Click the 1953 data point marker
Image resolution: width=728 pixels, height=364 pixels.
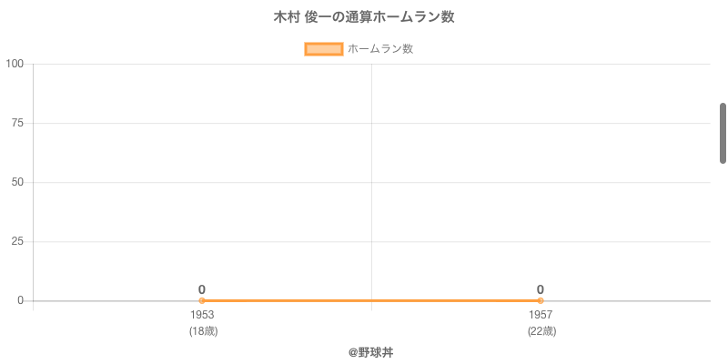click(x=202, y=300)
